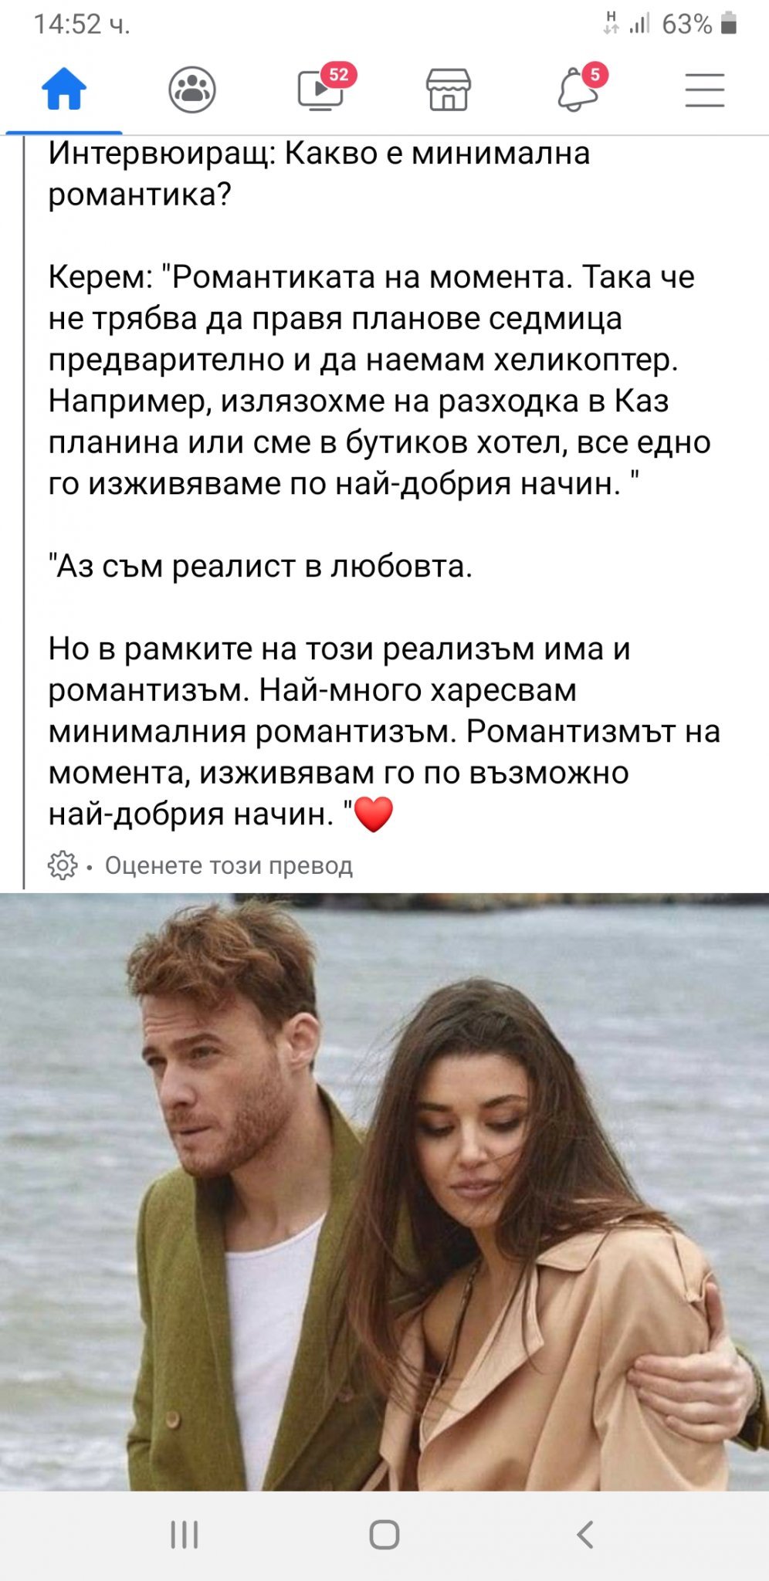769x1581 pixels.
Task: Open the Watch video tab
Action: pos(320,90)
